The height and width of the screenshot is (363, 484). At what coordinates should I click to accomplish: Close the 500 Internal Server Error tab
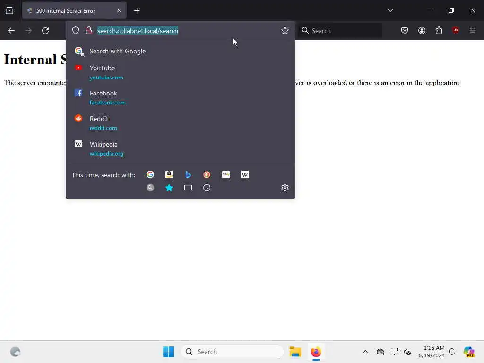pyautogui.click(x=119, y=11)
